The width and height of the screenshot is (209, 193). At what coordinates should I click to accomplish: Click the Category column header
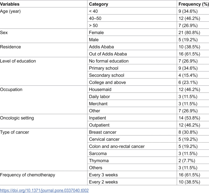(99, 4)
